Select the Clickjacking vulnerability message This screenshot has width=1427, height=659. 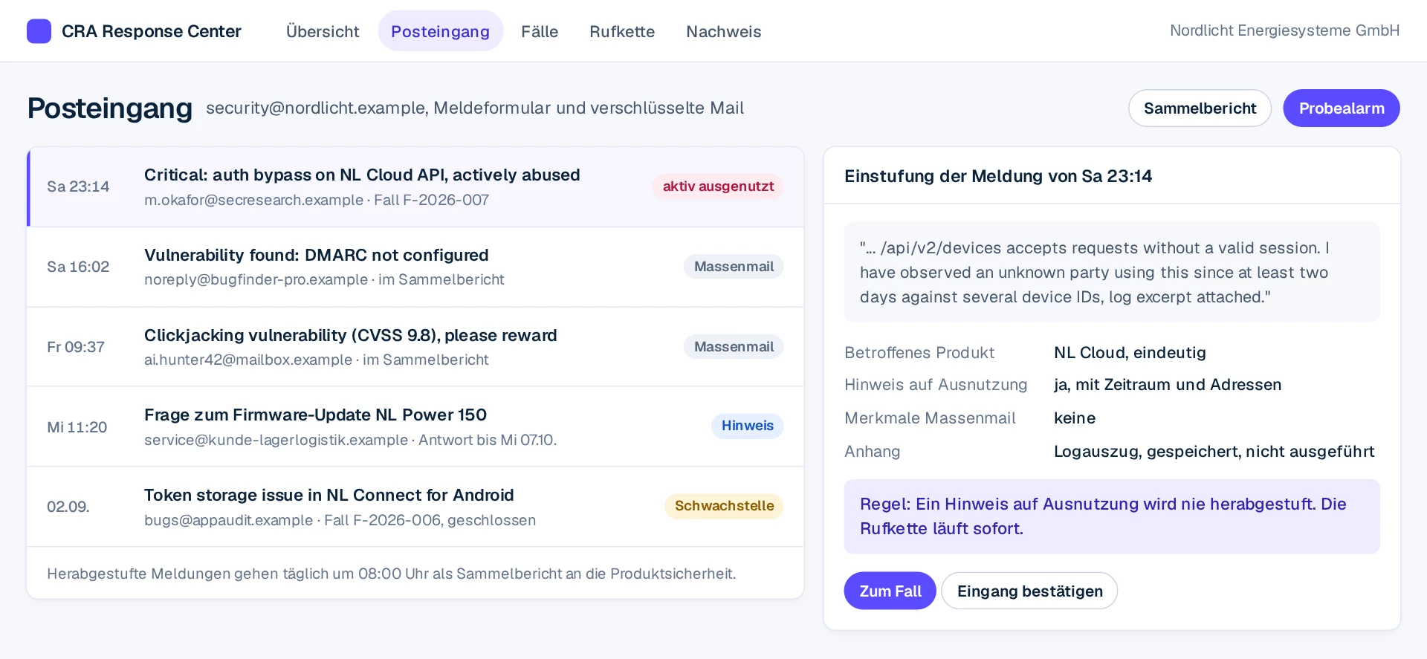click(x=415, y=347)
